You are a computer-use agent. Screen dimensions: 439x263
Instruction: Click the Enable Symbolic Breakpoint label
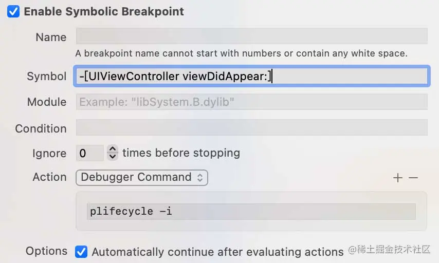[x=104, y=12]
